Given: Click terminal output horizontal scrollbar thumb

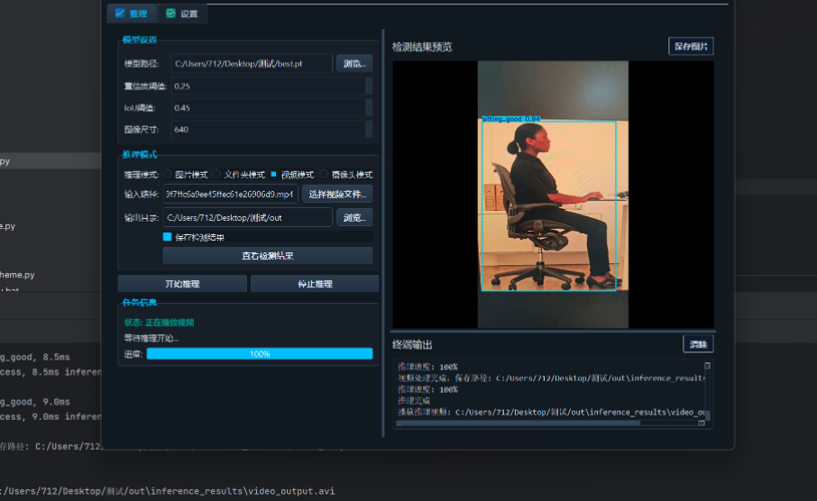Looking at the screenshot, I should [x=518, y=423].
